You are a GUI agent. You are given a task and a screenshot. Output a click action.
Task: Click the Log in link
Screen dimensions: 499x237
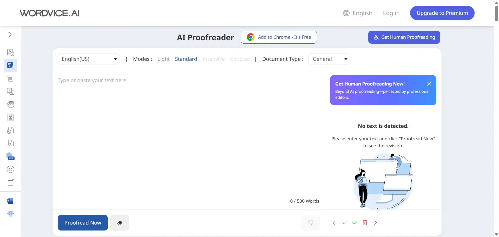(x=391, y=13)
